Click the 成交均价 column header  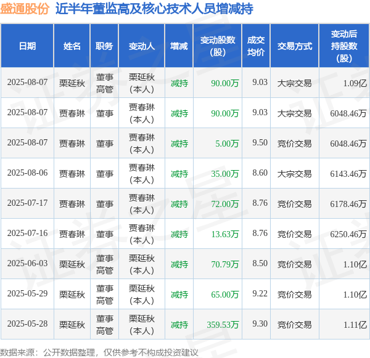[255, 46]
